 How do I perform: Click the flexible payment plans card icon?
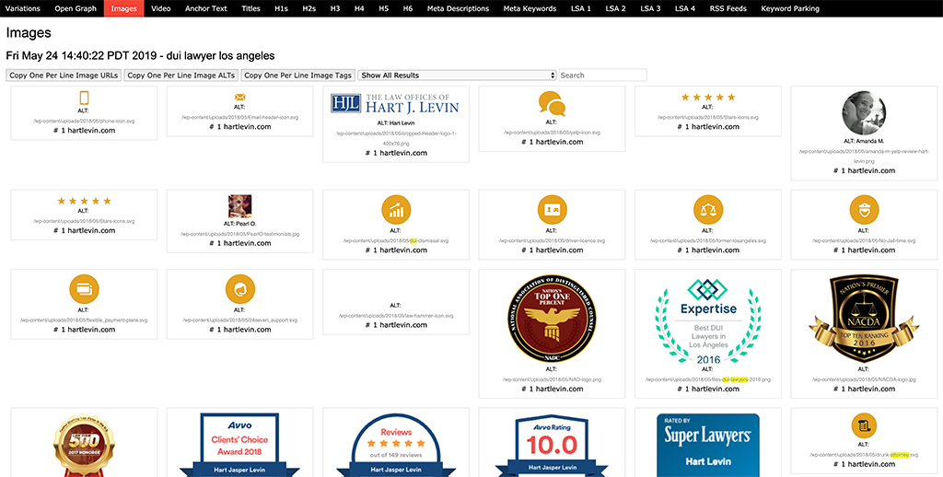click(84, 289)
